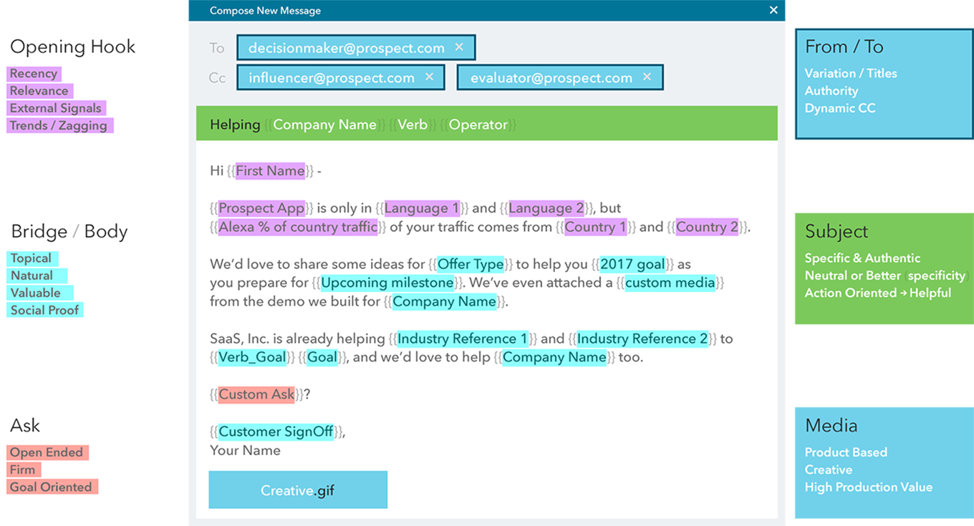Click the Customer SignOff token
Image resolution: width=974 pixels, height=526 pixels.
coord(276,432)
